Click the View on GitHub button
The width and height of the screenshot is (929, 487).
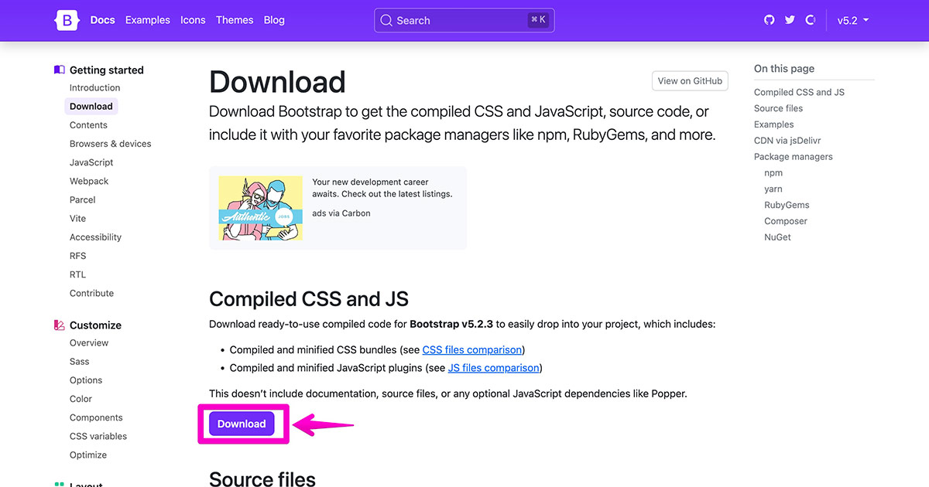point(690,80)
